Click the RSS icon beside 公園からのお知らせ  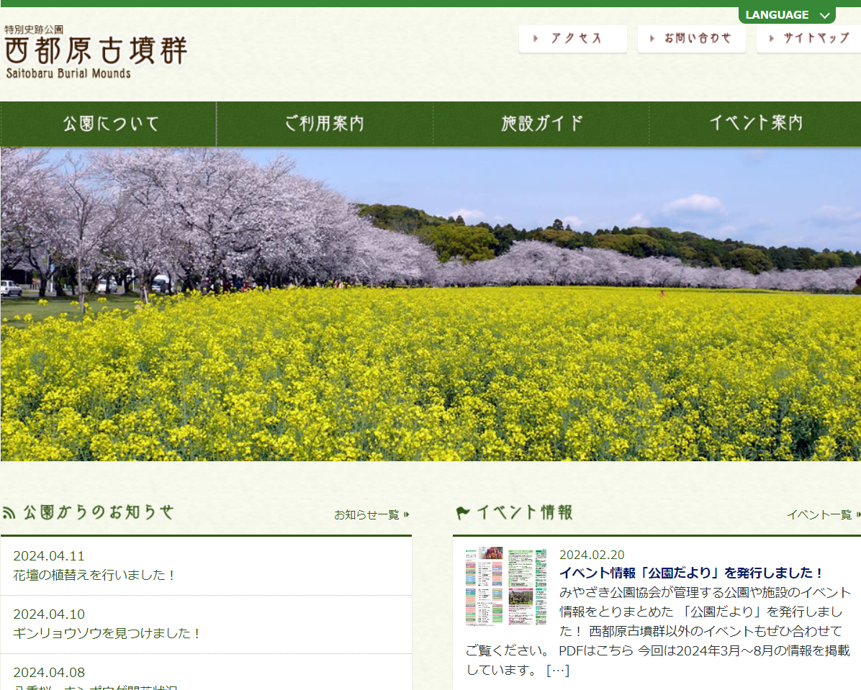[x=9, y=513]
